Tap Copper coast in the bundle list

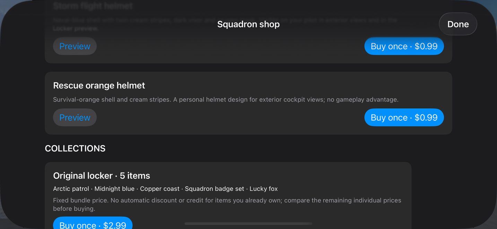pos(160,189)
